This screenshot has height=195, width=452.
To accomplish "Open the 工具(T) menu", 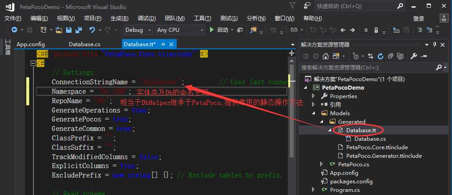I will [202, 18].
